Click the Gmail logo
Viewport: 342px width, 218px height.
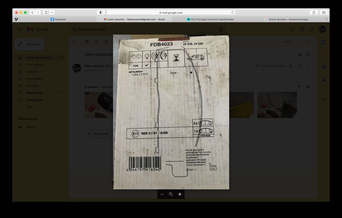pyautogui.click(x=37, y=29)
